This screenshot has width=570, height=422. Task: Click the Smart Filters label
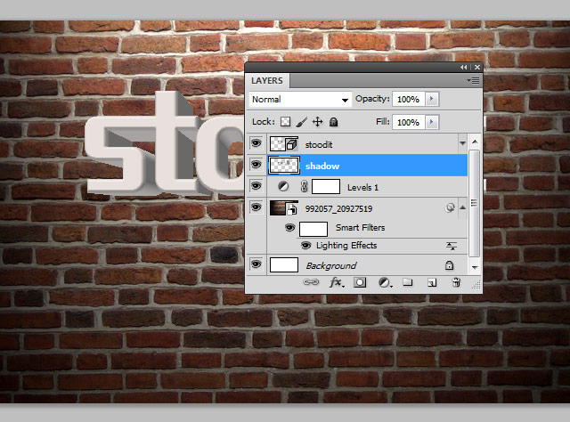click(x=360, y=228)
